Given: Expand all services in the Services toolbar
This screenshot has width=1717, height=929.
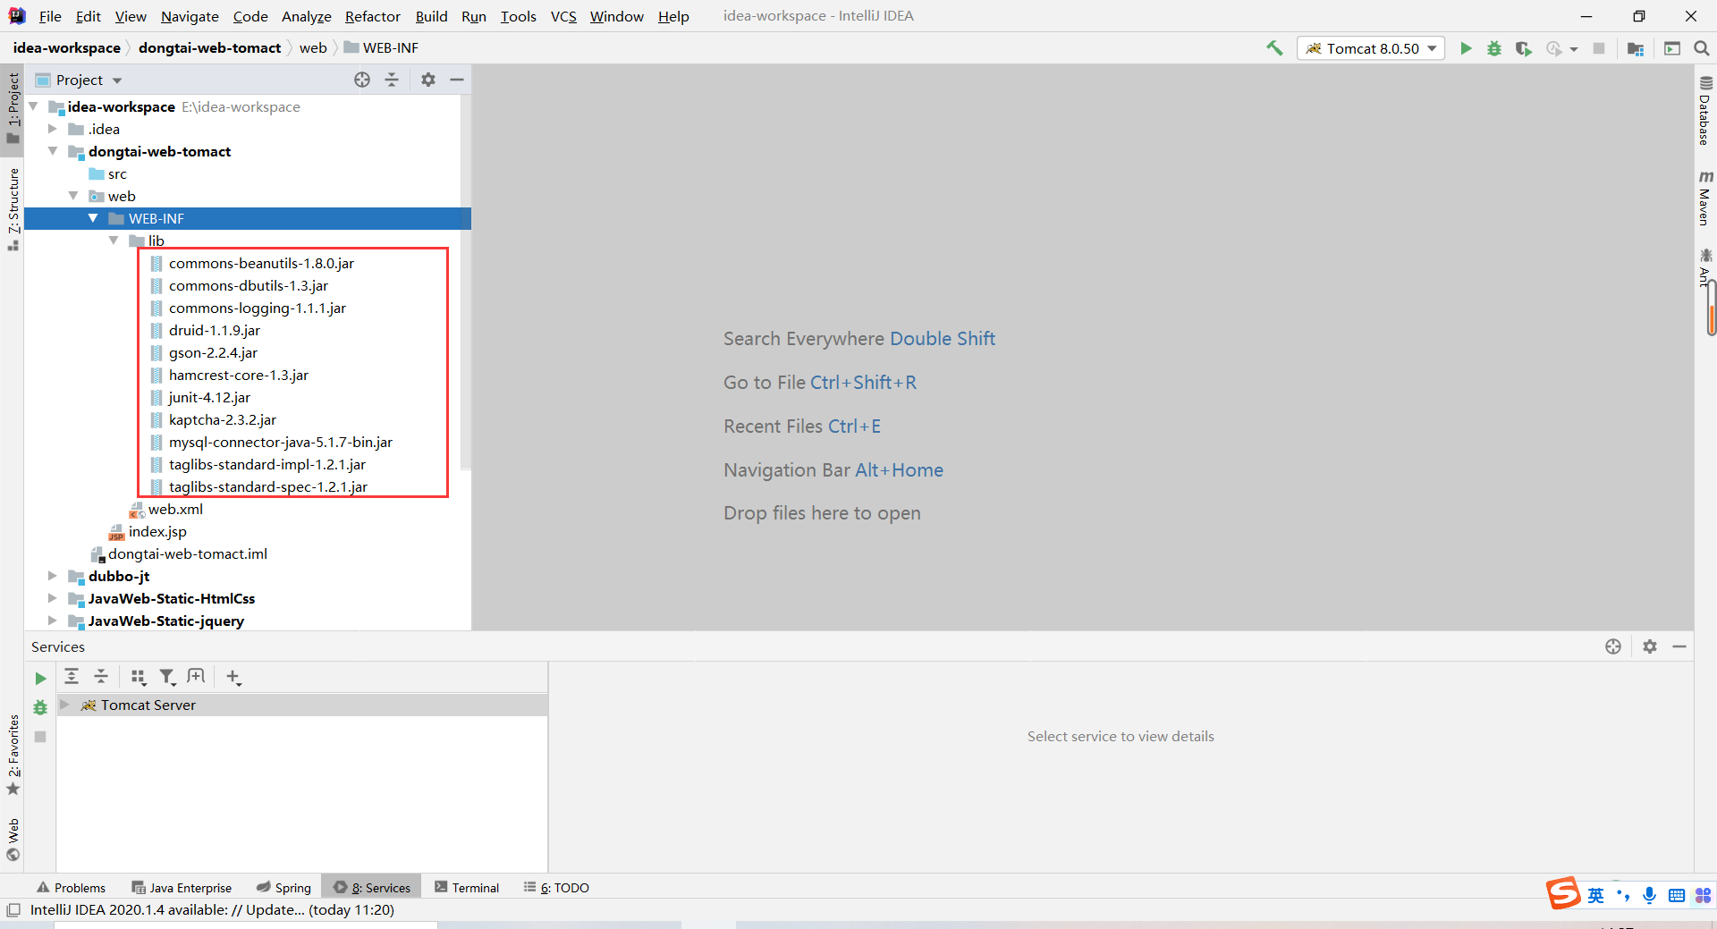Looking at the screenshot, I should click(x=72, y=677).
